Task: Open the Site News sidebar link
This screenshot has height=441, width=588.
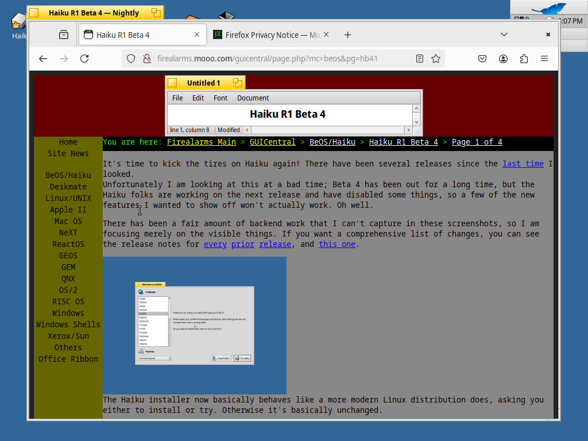Action: pyautogui.click(x=68, y=154)
